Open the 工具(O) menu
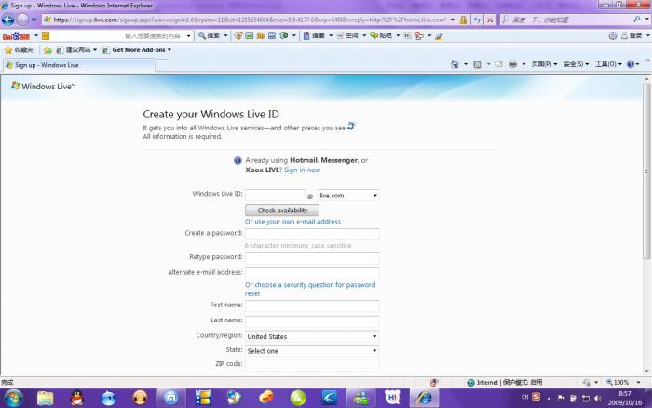652x408 pixels. coord(607,64)
